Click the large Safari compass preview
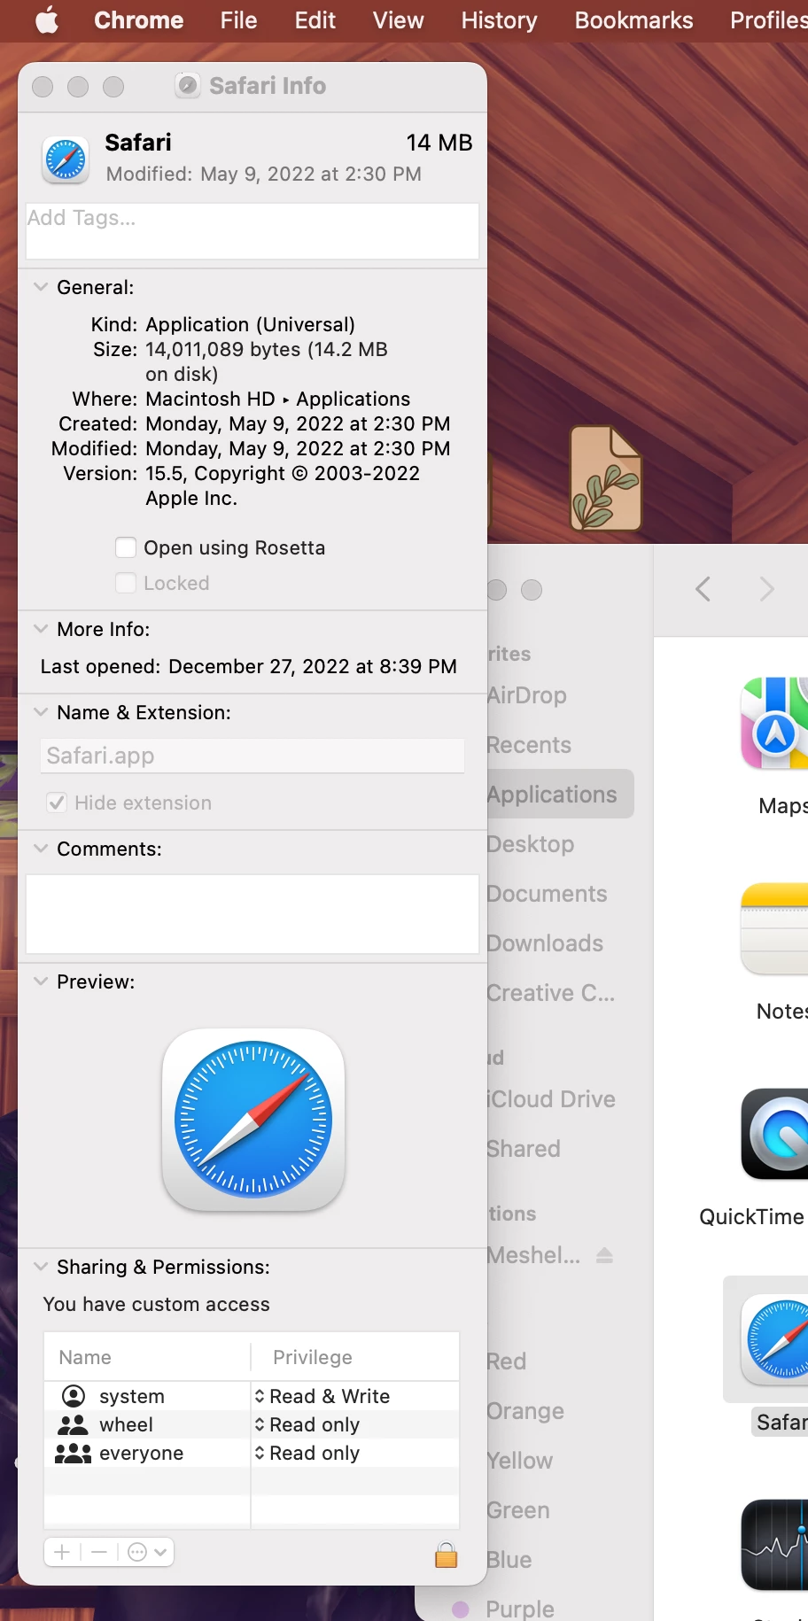Viewport: 808px width, 1621px height. point(253,1120)
